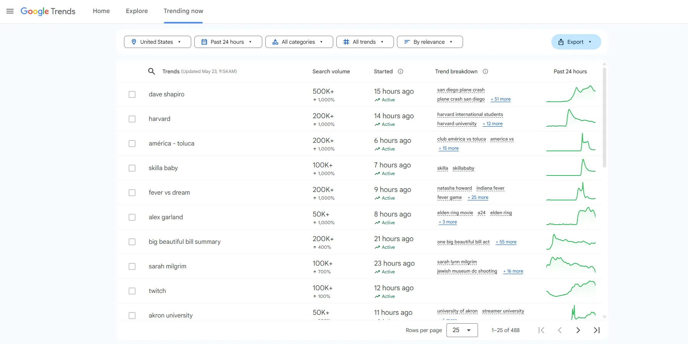
Task: Select the Trending now tab
Action: coord(184,11)
